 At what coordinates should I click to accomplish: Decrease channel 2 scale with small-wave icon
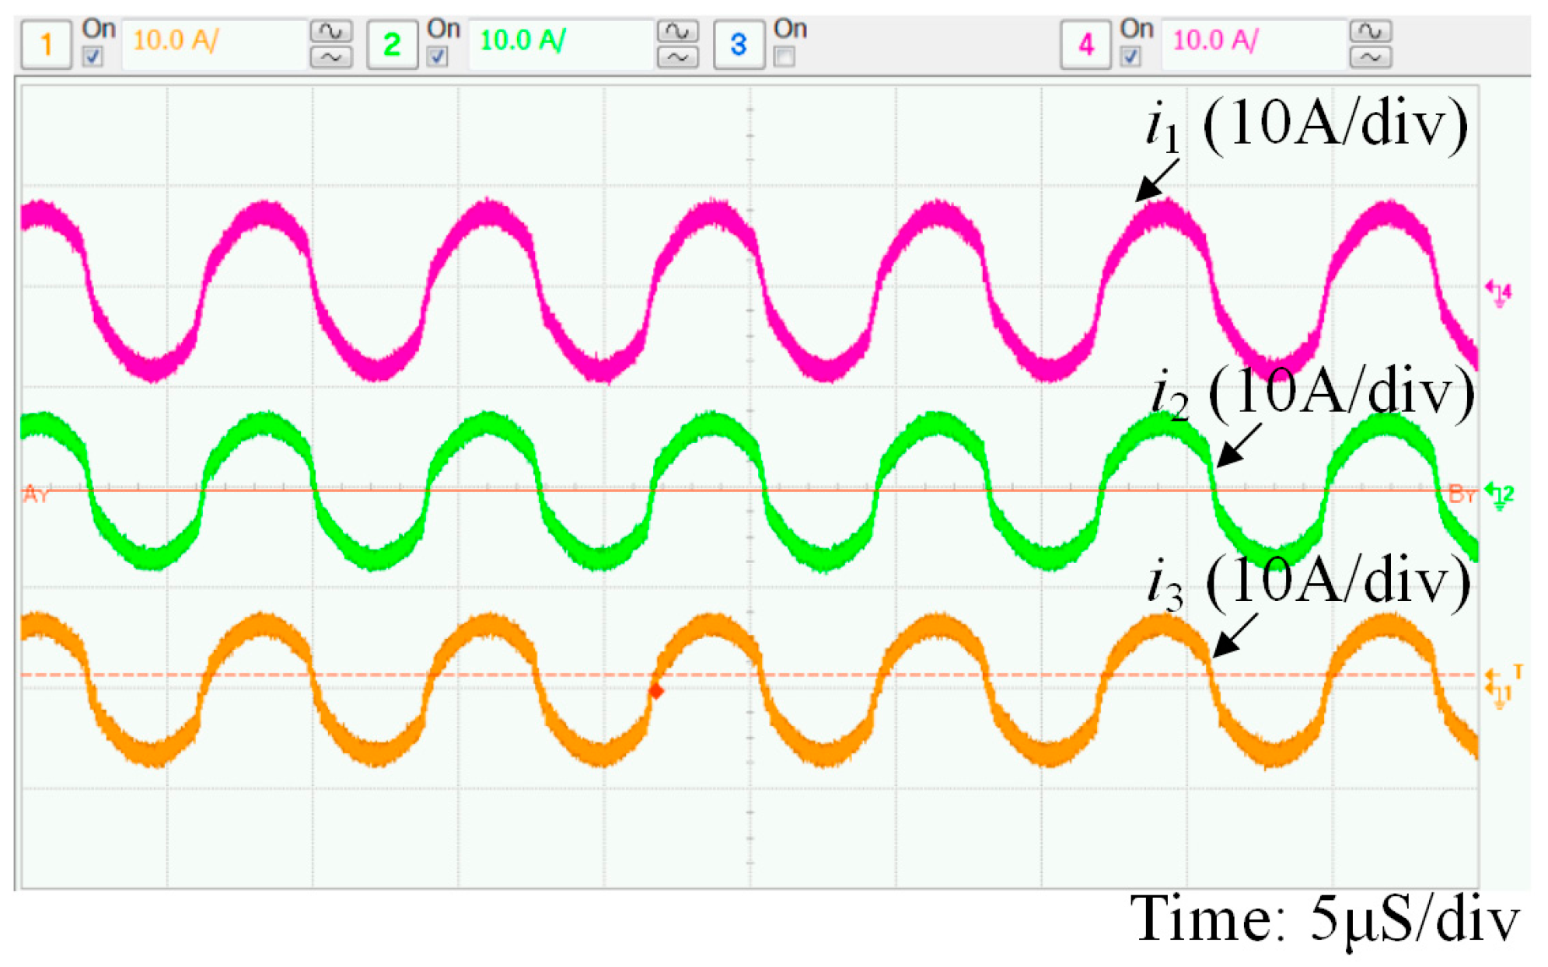point(677,58)
